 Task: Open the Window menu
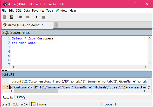(x=62, y=11)
